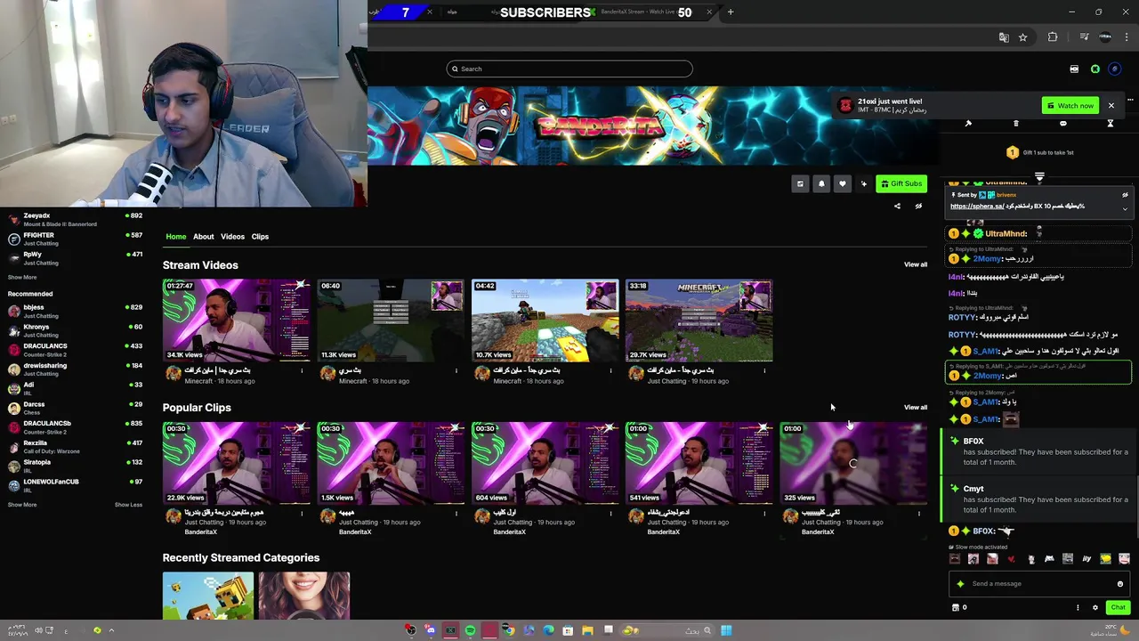Open Chrome three-dot menu

(1126, 37)
